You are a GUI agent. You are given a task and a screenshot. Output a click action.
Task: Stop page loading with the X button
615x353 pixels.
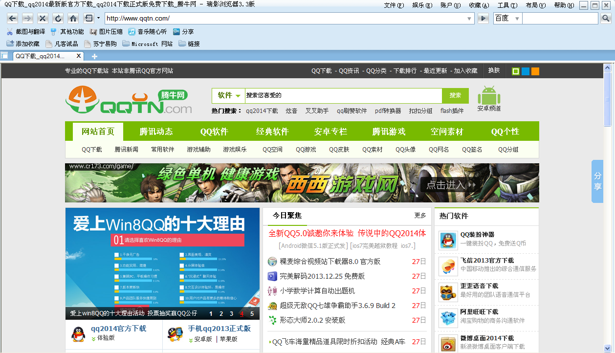[x=43, y=19]
